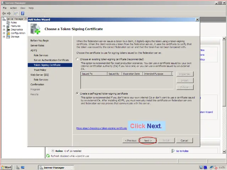Click the 'Issued By' column header
The width and height of the screenshot is (227, 170).
tap(115, 74)
